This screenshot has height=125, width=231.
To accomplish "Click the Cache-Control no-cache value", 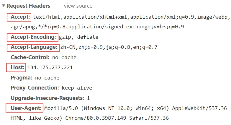I will pos(64,57).
